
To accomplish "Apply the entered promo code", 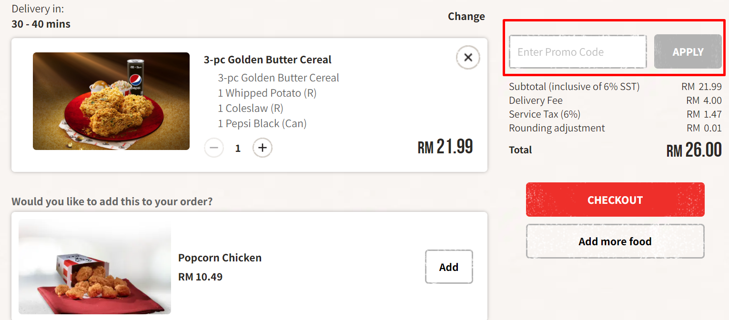I will [x=688, y=51].
